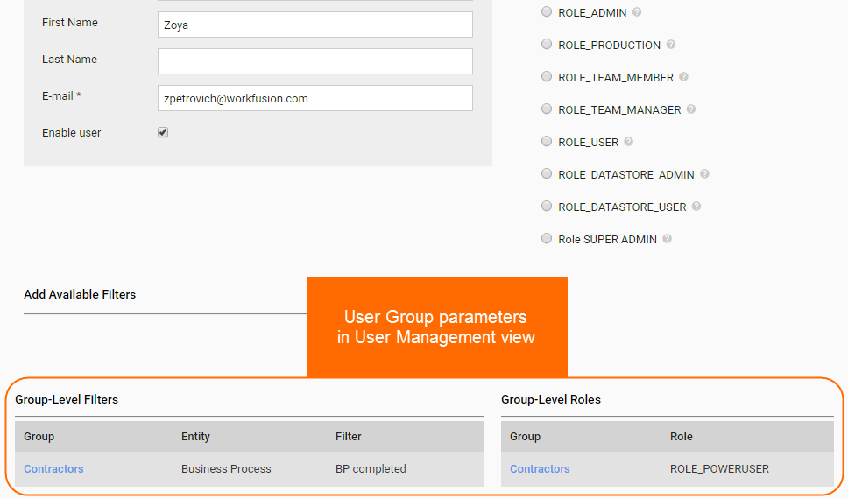
Task: Focus the First Name field containing Zoya
Action: tap(315, 25)
